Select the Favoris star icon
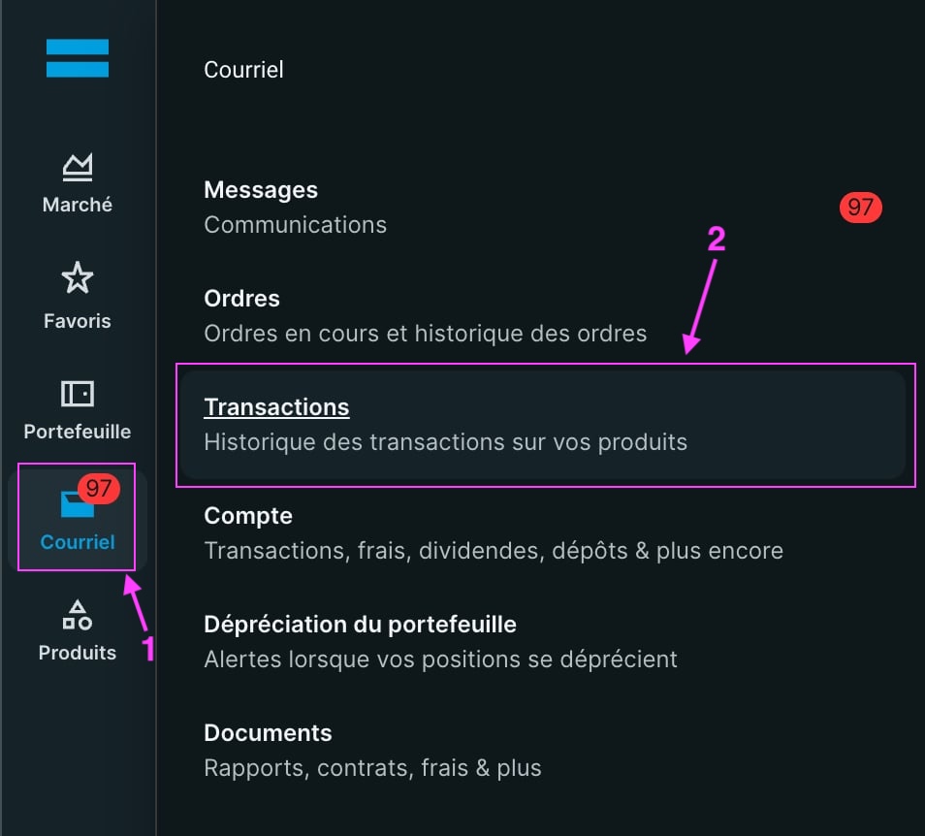This screenshot has width=925, height=836. pos(78,279)
